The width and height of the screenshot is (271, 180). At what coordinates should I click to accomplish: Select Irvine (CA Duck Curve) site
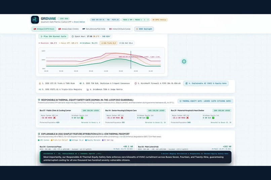[120, 29]
